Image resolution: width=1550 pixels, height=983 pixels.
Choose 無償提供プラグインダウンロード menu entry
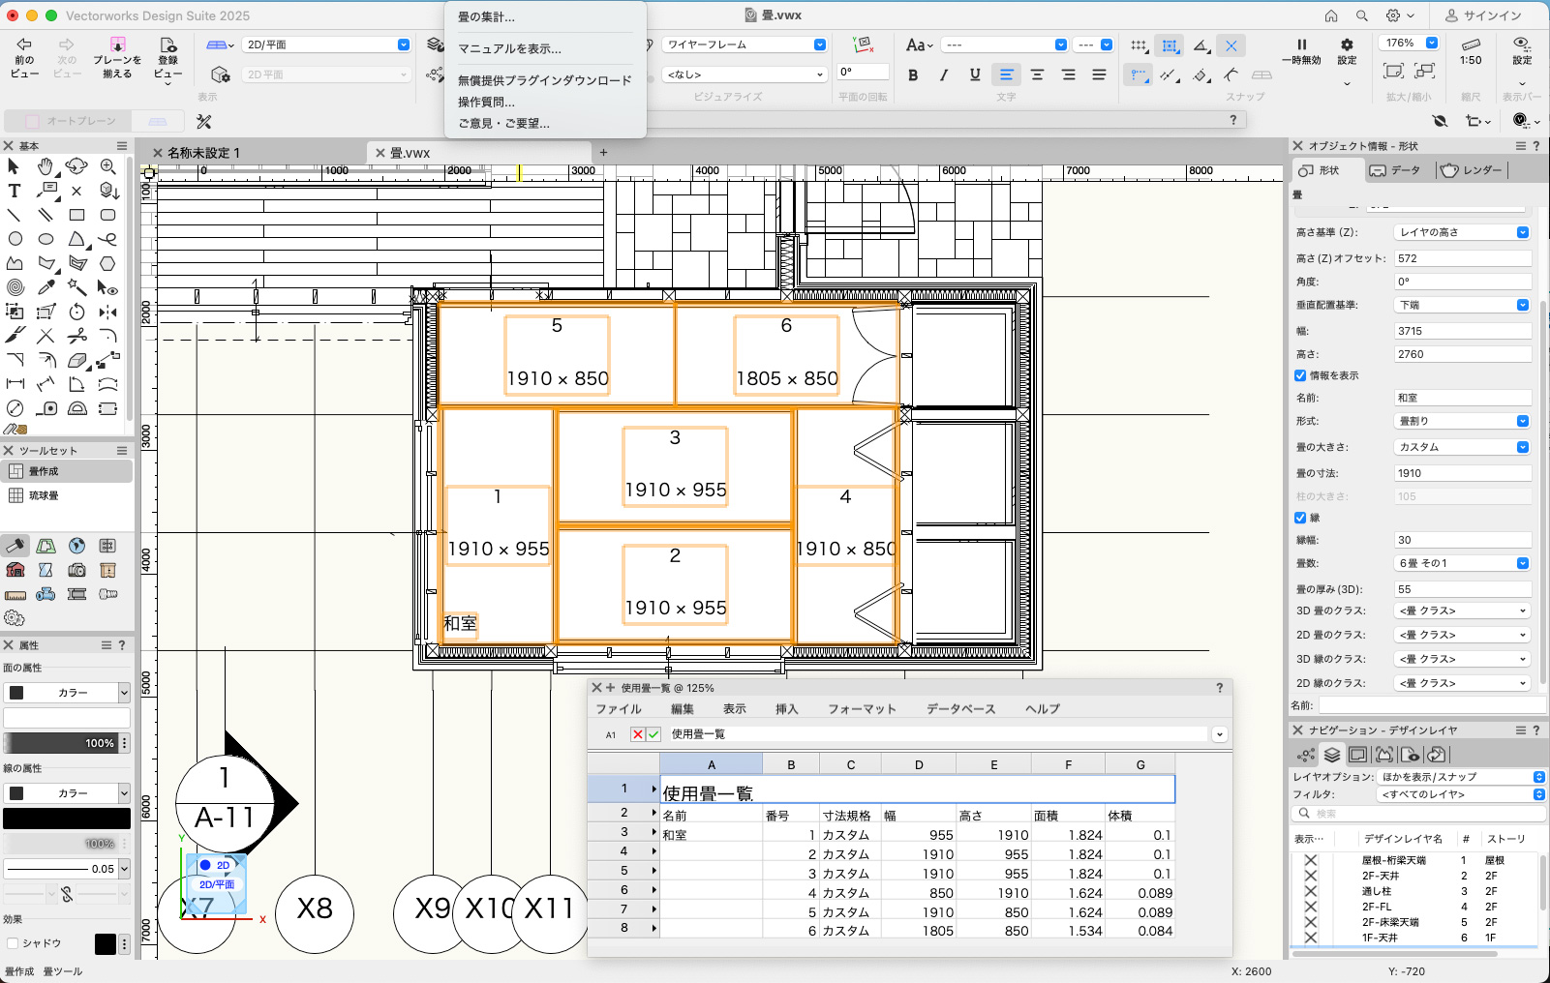click(545, 80)
